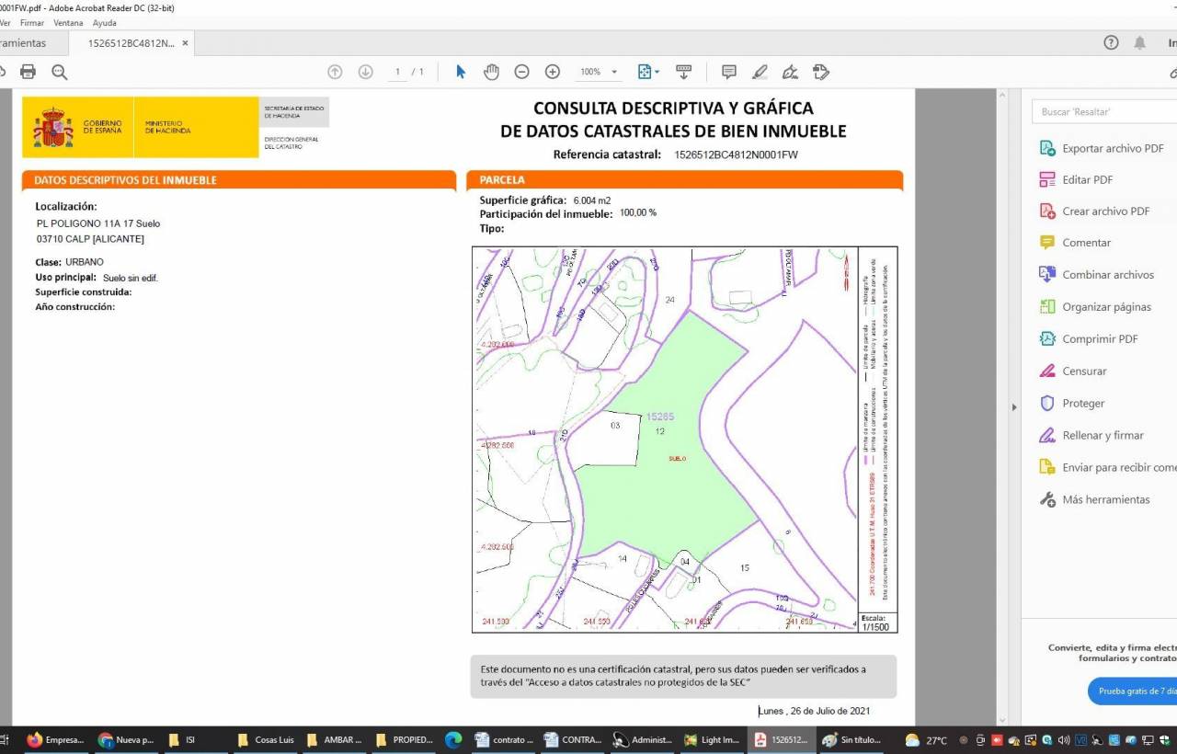Open Microsoft Edge from the taskbar
The image size is (1177, 754).
[x=453, y=740]
